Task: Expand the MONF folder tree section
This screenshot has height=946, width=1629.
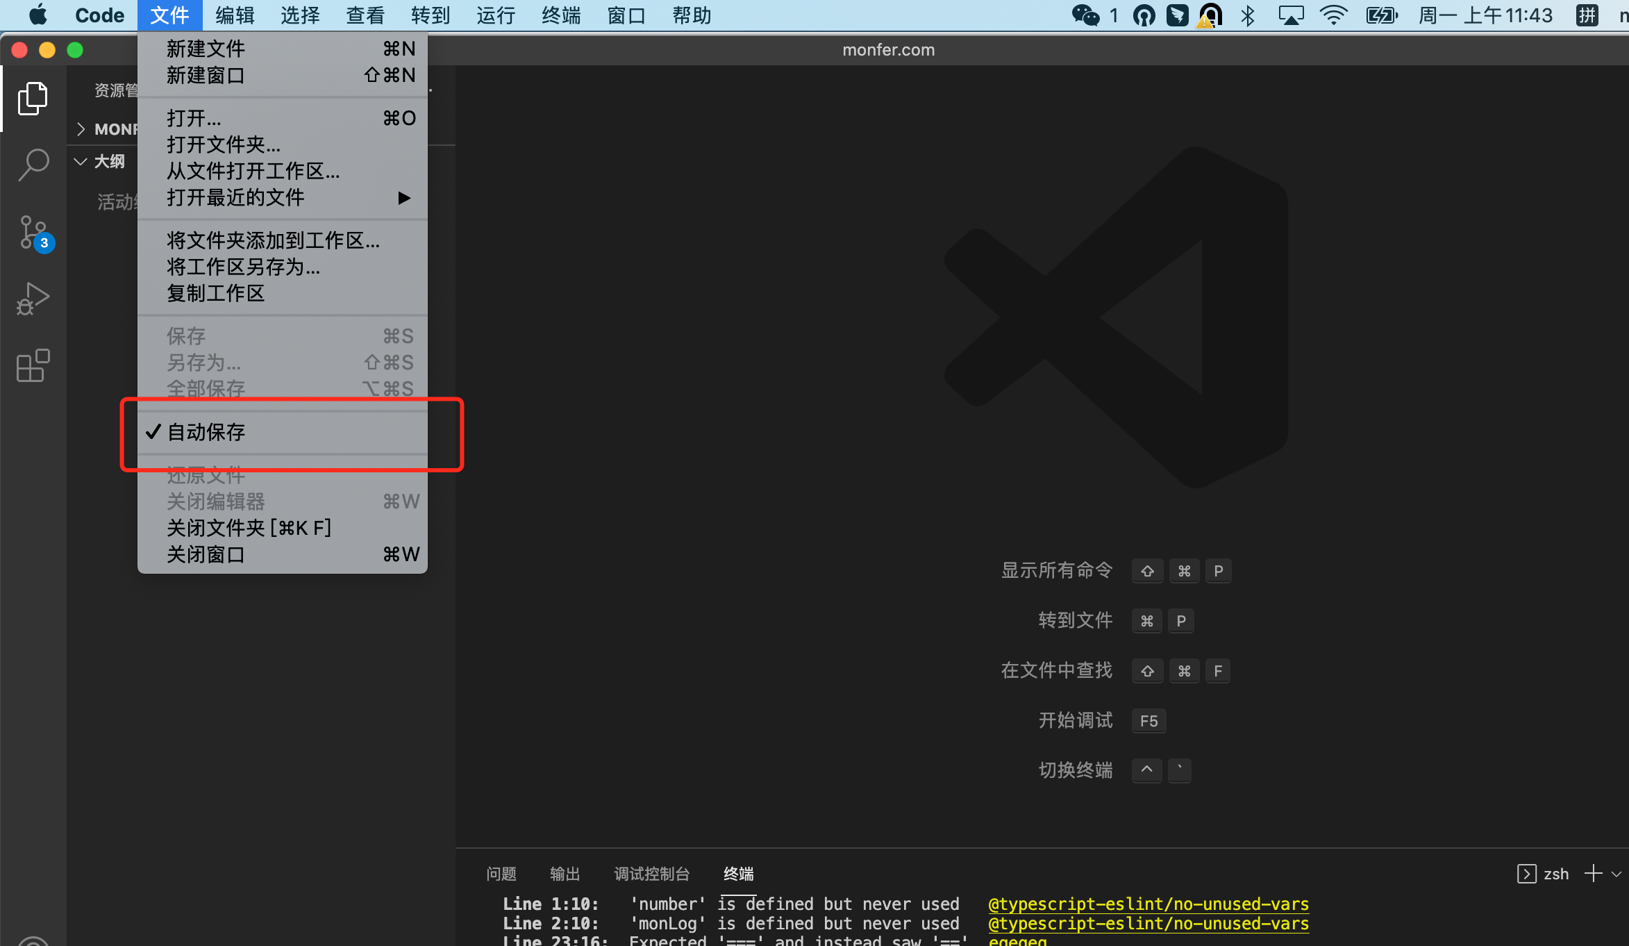Action: point(81,129)
